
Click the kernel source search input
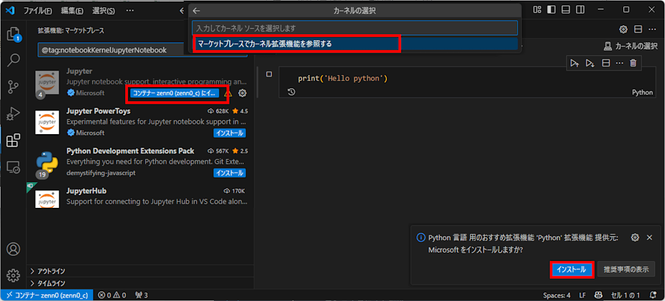pyautogui.click(x=355, y=28)
